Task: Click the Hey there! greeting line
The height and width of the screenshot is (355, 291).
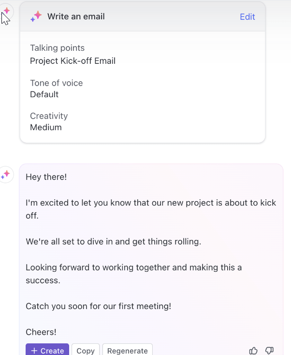Action: (x=46, y=177)
